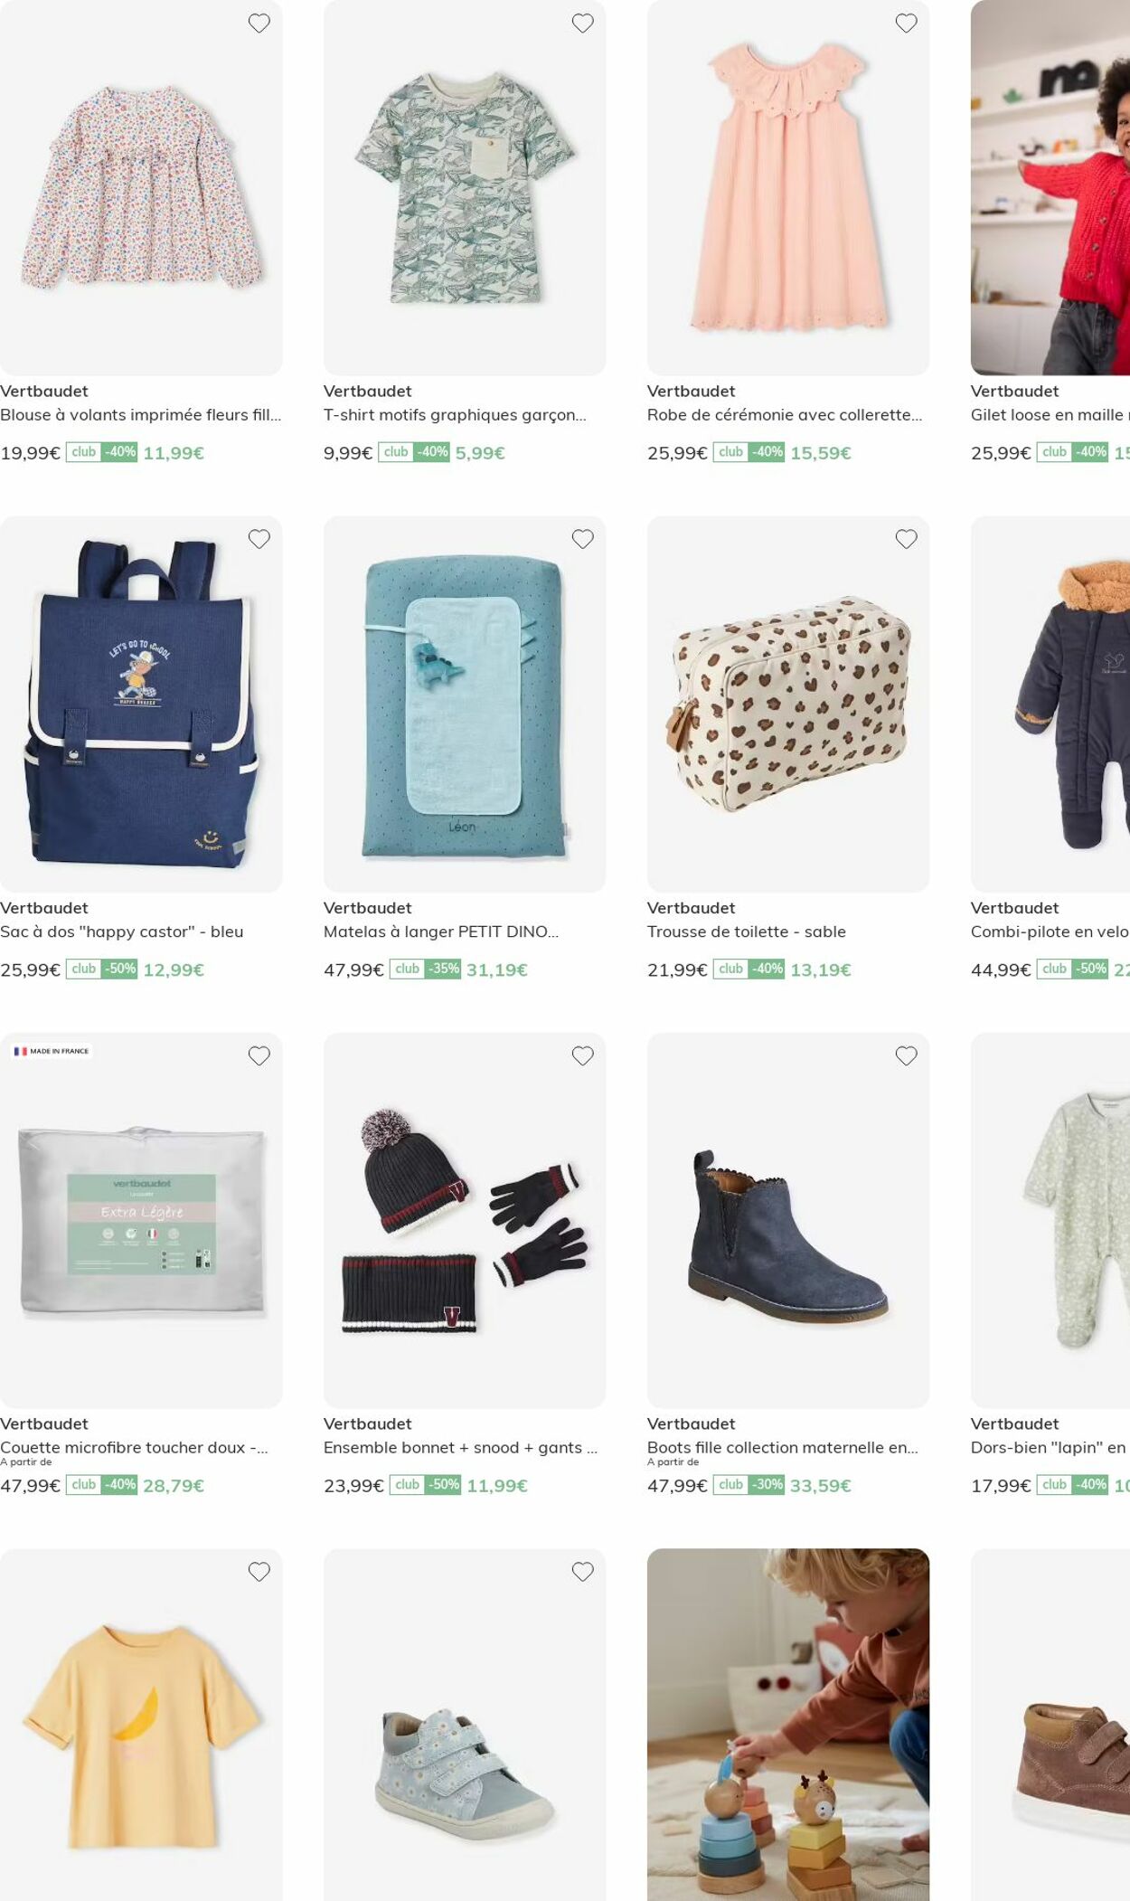Save daisy print baby shoe with heart

(583, 1572)
